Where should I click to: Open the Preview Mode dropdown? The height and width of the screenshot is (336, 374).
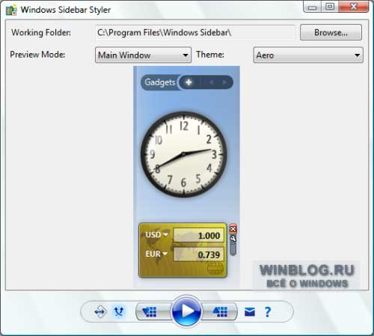click(143, 55)
